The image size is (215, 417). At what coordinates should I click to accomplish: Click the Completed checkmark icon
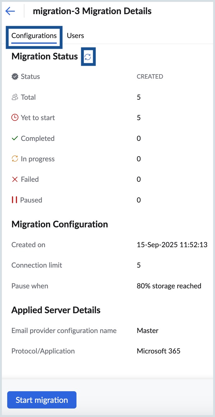pyautogui.click(x=15, y=138)
